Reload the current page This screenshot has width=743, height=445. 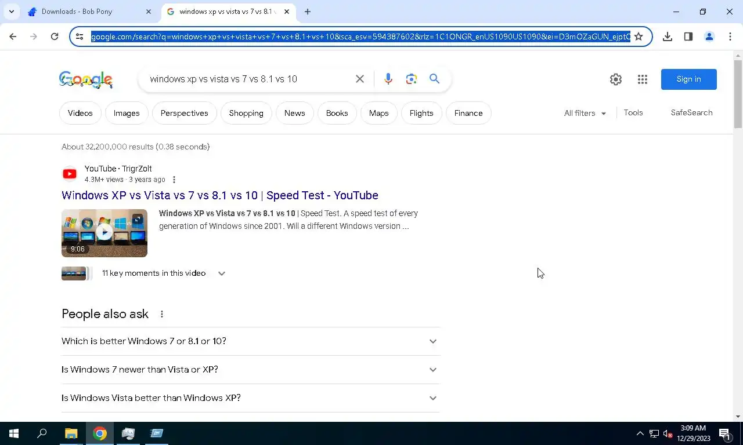pyautogui.click(x=55, y=37)
